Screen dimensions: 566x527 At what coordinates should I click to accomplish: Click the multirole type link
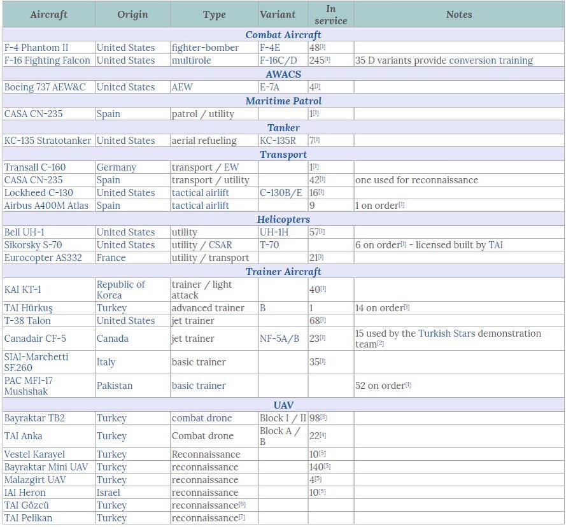191,60
